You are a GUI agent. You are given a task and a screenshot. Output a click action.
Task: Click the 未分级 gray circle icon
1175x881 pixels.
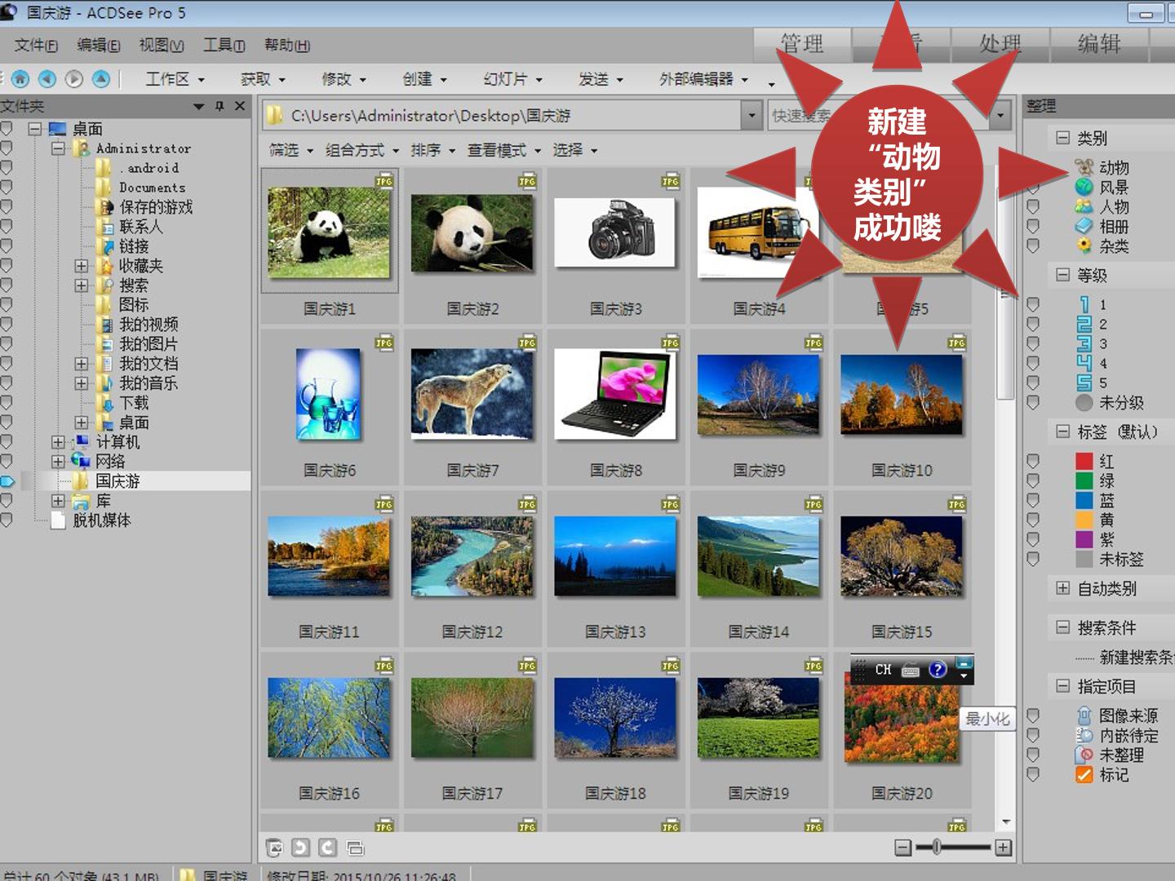point(1084,402)
